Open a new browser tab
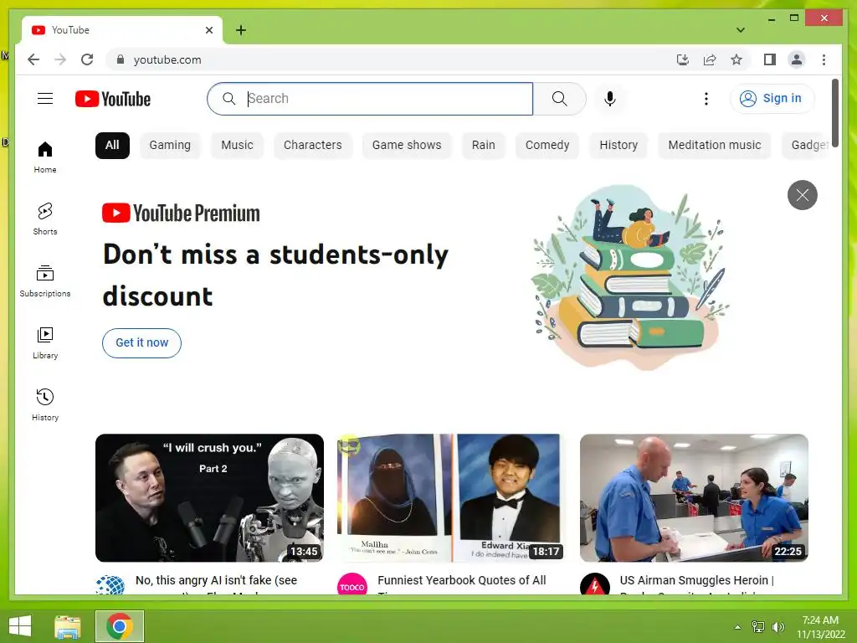 [x=241, y=30]
